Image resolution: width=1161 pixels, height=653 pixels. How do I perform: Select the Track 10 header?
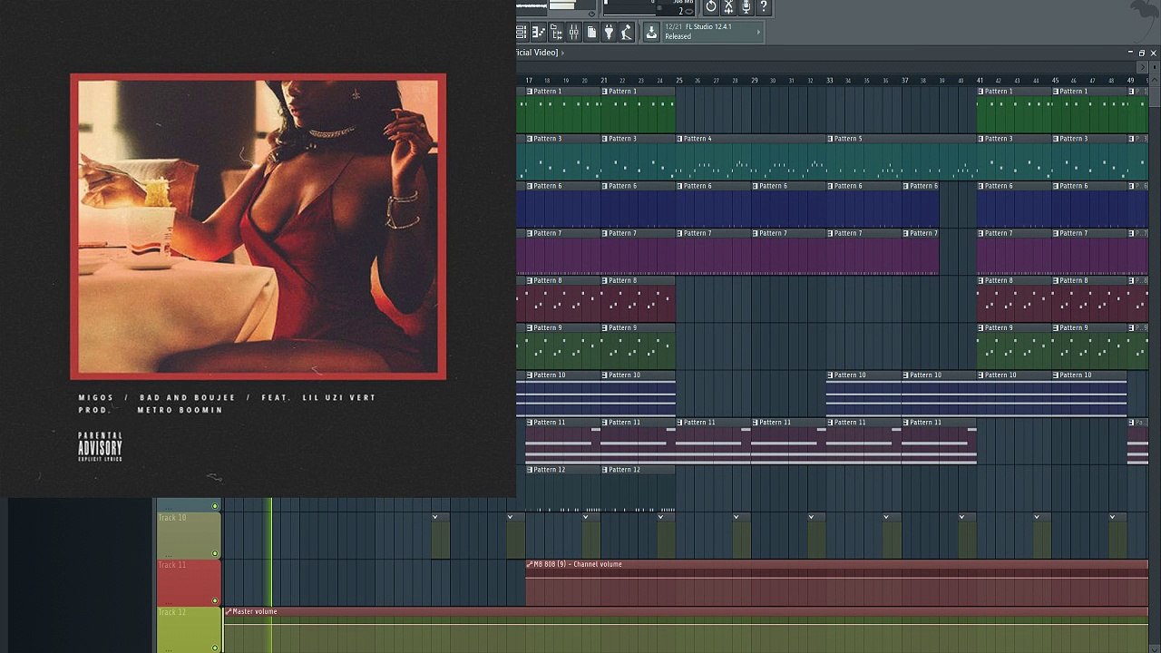coord(189,535)
